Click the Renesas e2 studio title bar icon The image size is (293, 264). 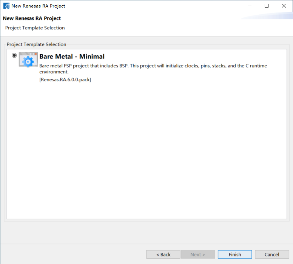(6, 6)
